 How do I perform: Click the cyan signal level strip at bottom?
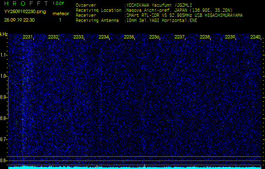click(x=135, y=167)
